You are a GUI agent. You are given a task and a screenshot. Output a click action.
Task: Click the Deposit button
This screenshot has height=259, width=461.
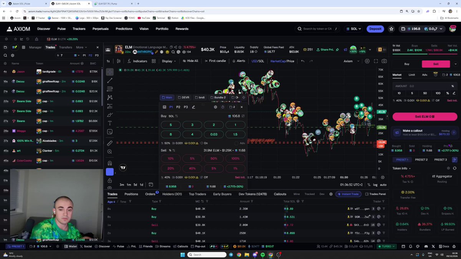(x=375, y=29)
